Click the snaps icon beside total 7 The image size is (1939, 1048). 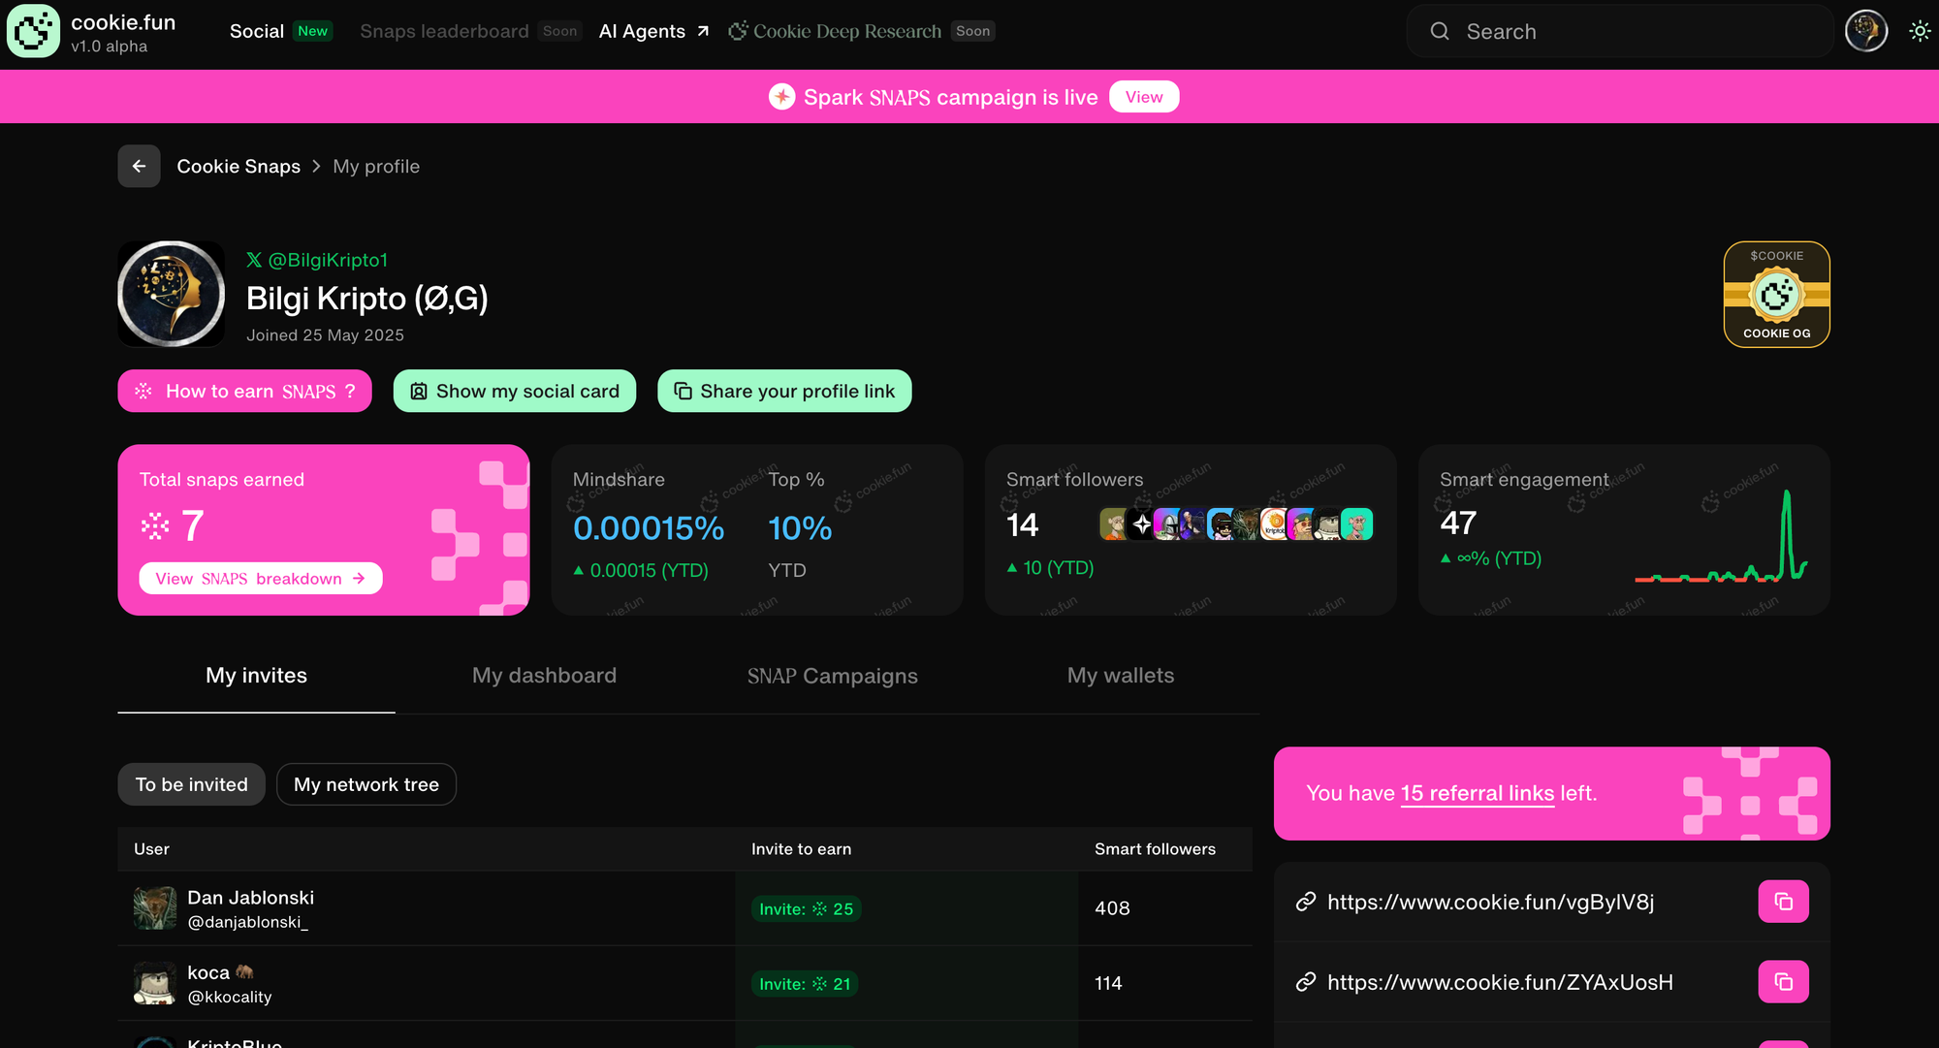click(155, 526)
